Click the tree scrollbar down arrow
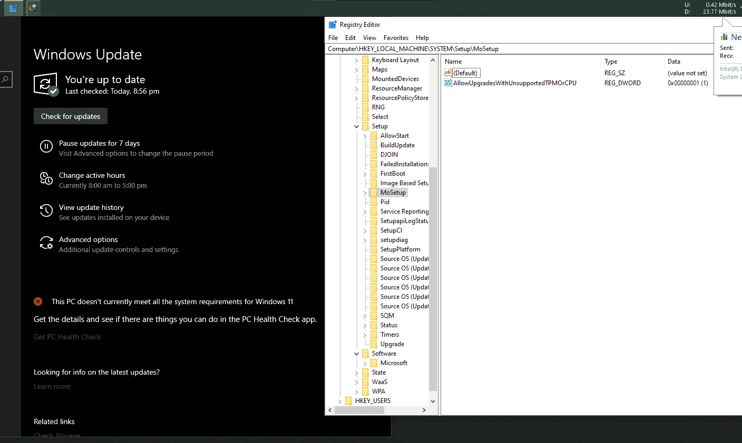This screenshot has width=742, height=443. [433, 401]
